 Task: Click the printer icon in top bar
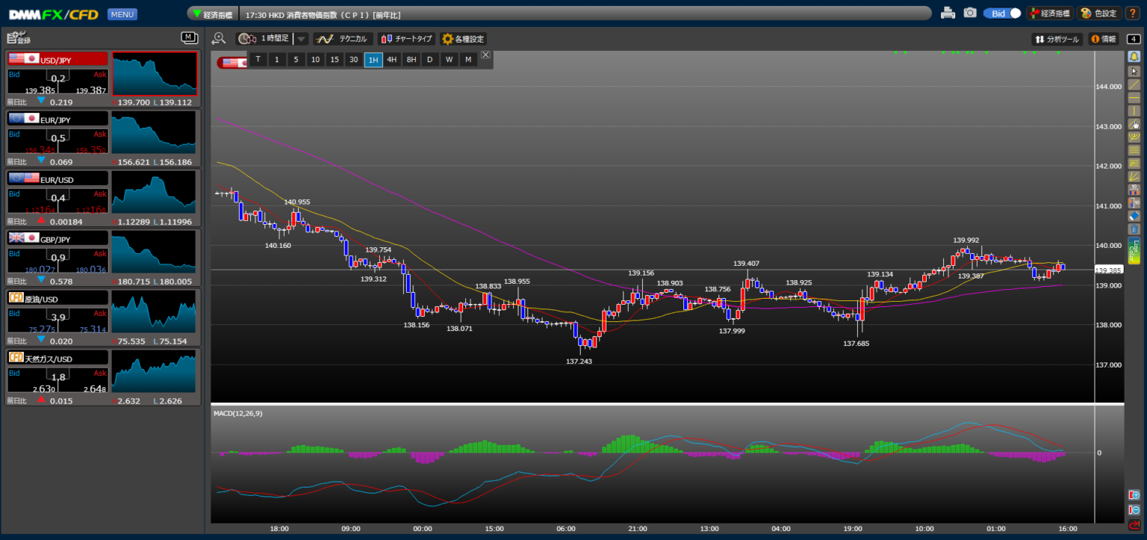[948, 13]
